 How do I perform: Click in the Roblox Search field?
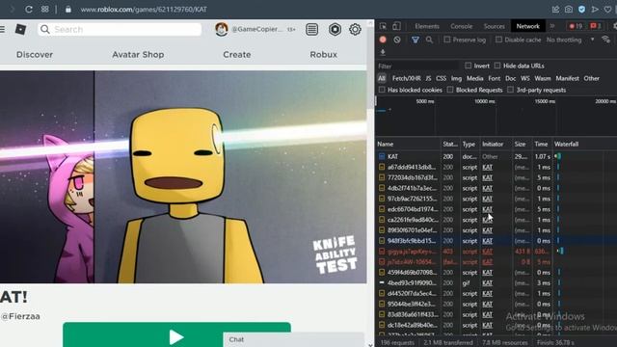coord(120,29)
